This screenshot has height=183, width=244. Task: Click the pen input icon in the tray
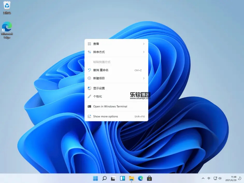(209, 178)
